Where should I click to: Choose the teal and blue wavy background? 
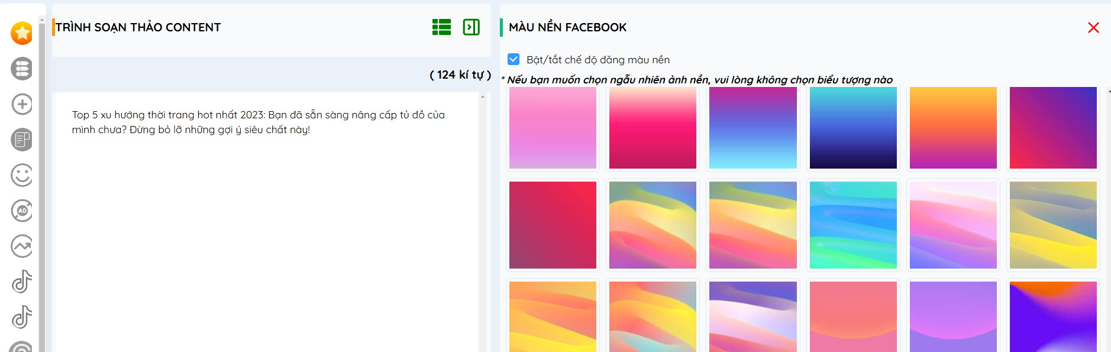(853, 225)
